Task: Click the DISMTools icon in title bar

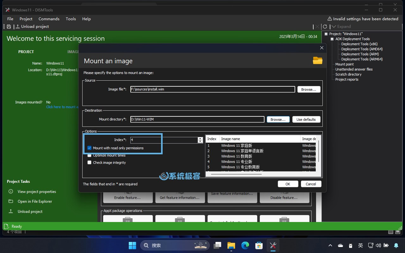Action: point(8,10)
